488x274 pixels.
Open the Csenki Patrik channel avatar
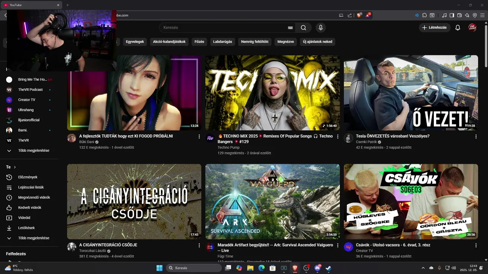[348, 138]
